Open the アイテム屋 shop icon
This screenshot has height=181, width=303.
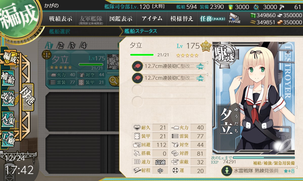point(234,18)
